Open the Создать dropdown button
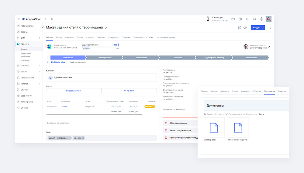This screenshot has width=304, height=173. [x=257, y=28]
